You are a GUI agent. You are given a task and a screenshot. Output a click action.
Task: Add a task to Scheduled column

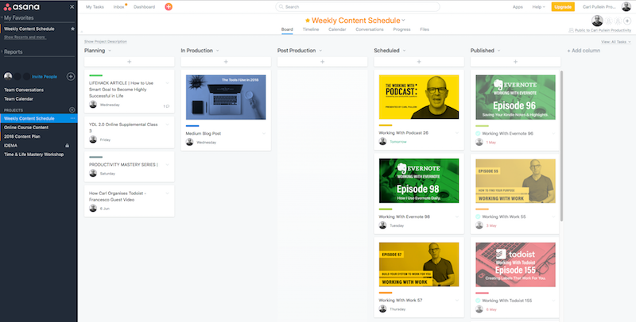[x=419, y=62]
